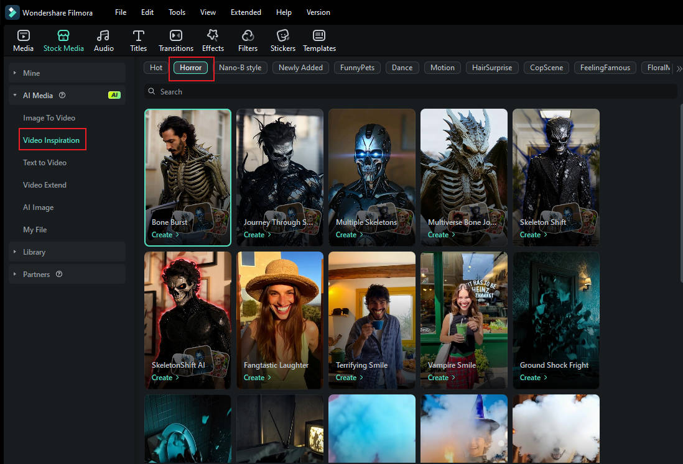
Task: Open the Templates panel
Action: point(319,40)
